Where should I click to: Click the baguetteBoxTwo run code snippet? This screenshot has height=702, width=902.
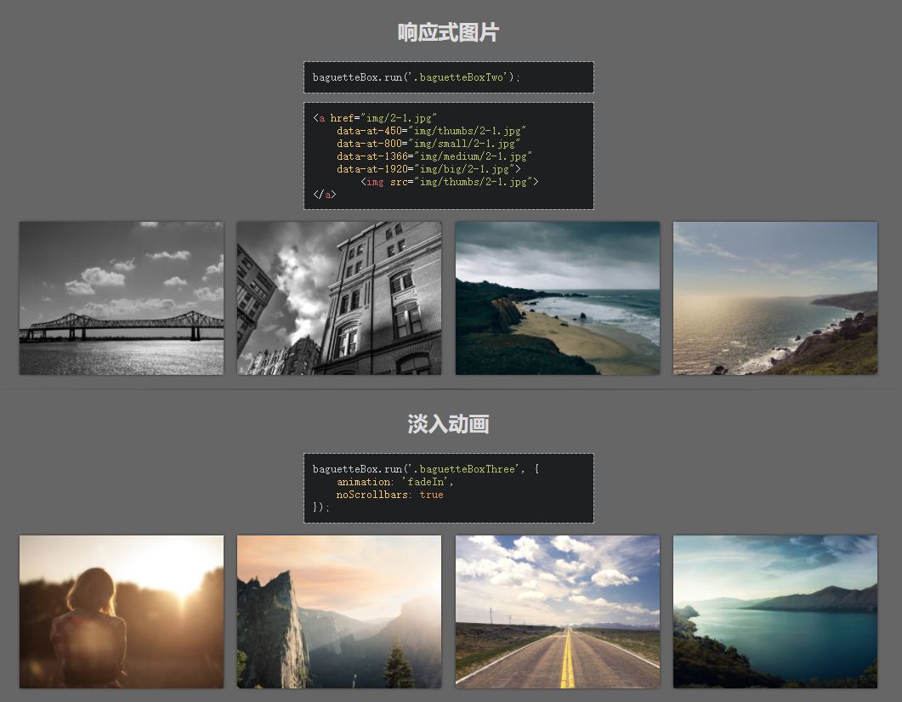(x=416, y=77)
